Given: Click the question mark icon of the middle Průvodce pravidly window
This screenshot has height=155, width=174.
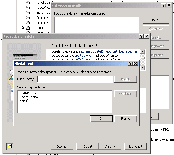Looking at the screenshot, I should (141, 36).
